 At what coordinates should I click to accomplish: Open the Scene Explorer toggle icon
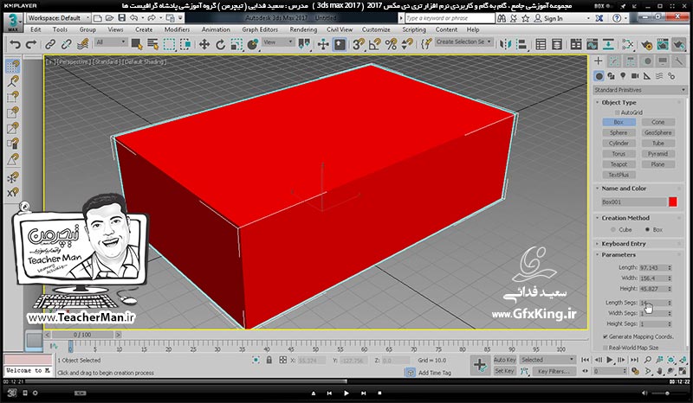541,45
